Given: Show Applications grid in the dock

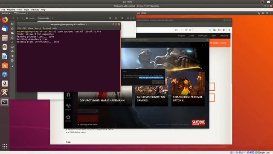Looking at the screenshot, I should tap(5, 146).
